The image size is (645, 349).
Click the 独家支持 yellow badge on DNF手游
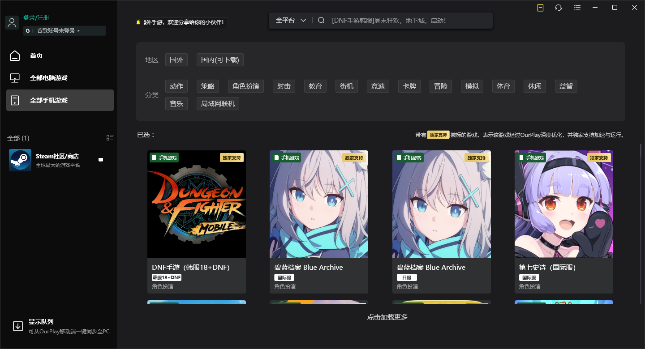[232, 157]
